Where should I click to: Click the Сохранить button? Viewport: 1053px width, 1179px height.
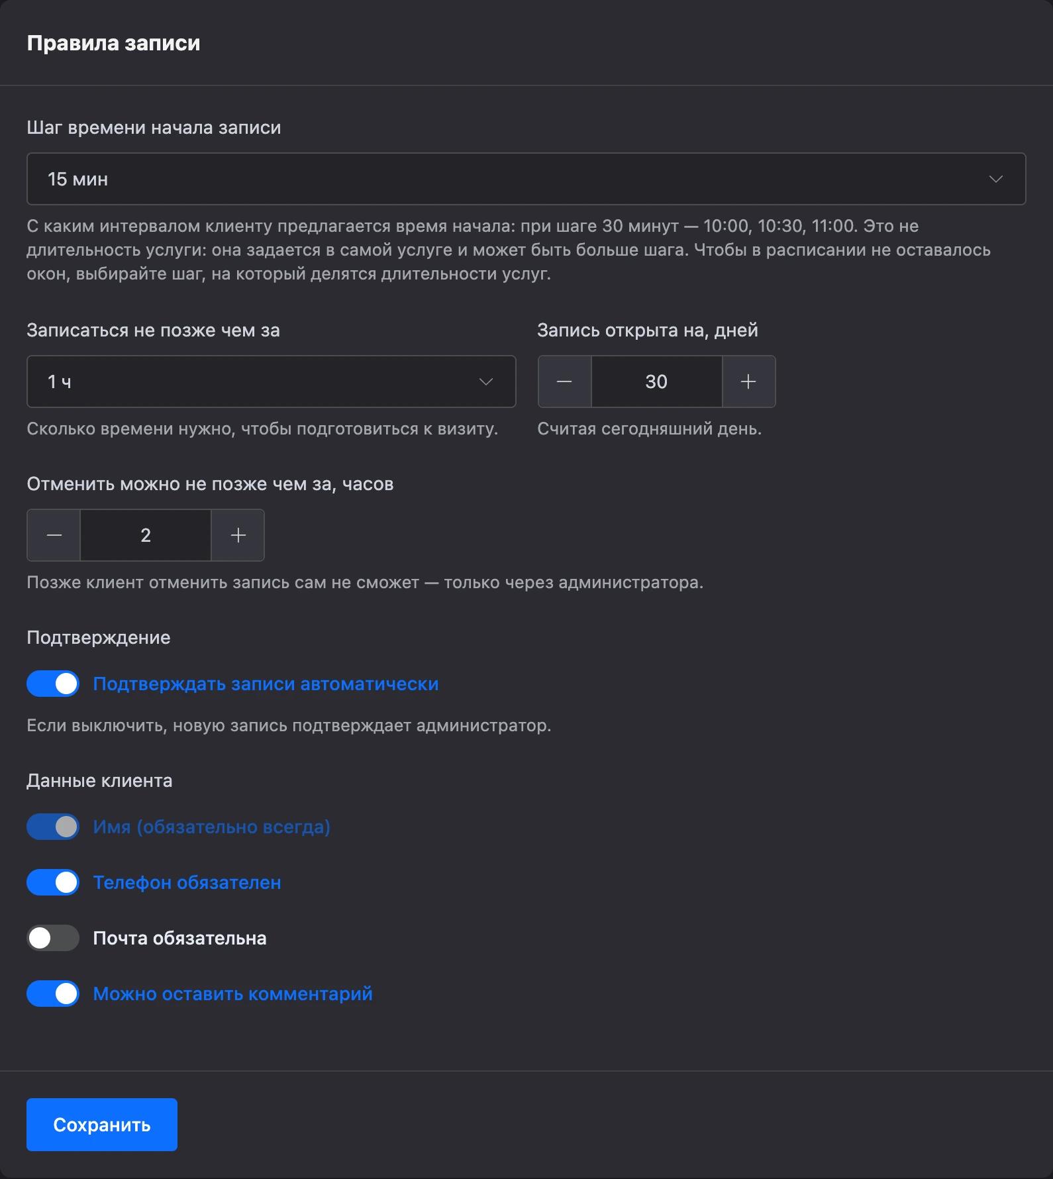point(102,1125)
